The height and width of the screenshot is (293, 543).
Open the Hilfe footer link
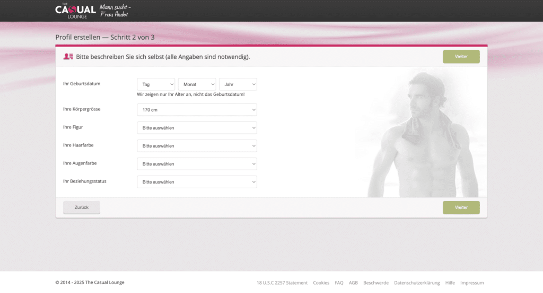(x=450, y=282)
